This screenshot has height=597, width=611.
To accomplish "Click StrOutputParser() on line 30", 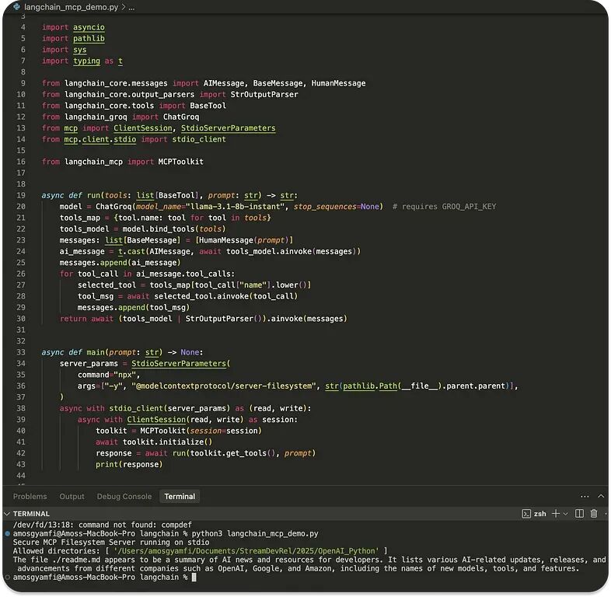I will tap(225, 319).
